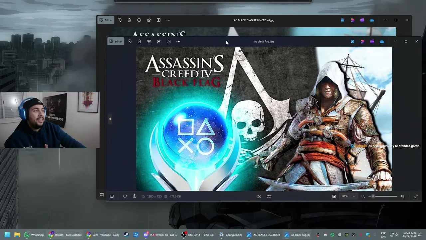This screenshot has width=426, height=240.
Task: Go to previous image with left arrow
Action: click(x=110, y=119)
